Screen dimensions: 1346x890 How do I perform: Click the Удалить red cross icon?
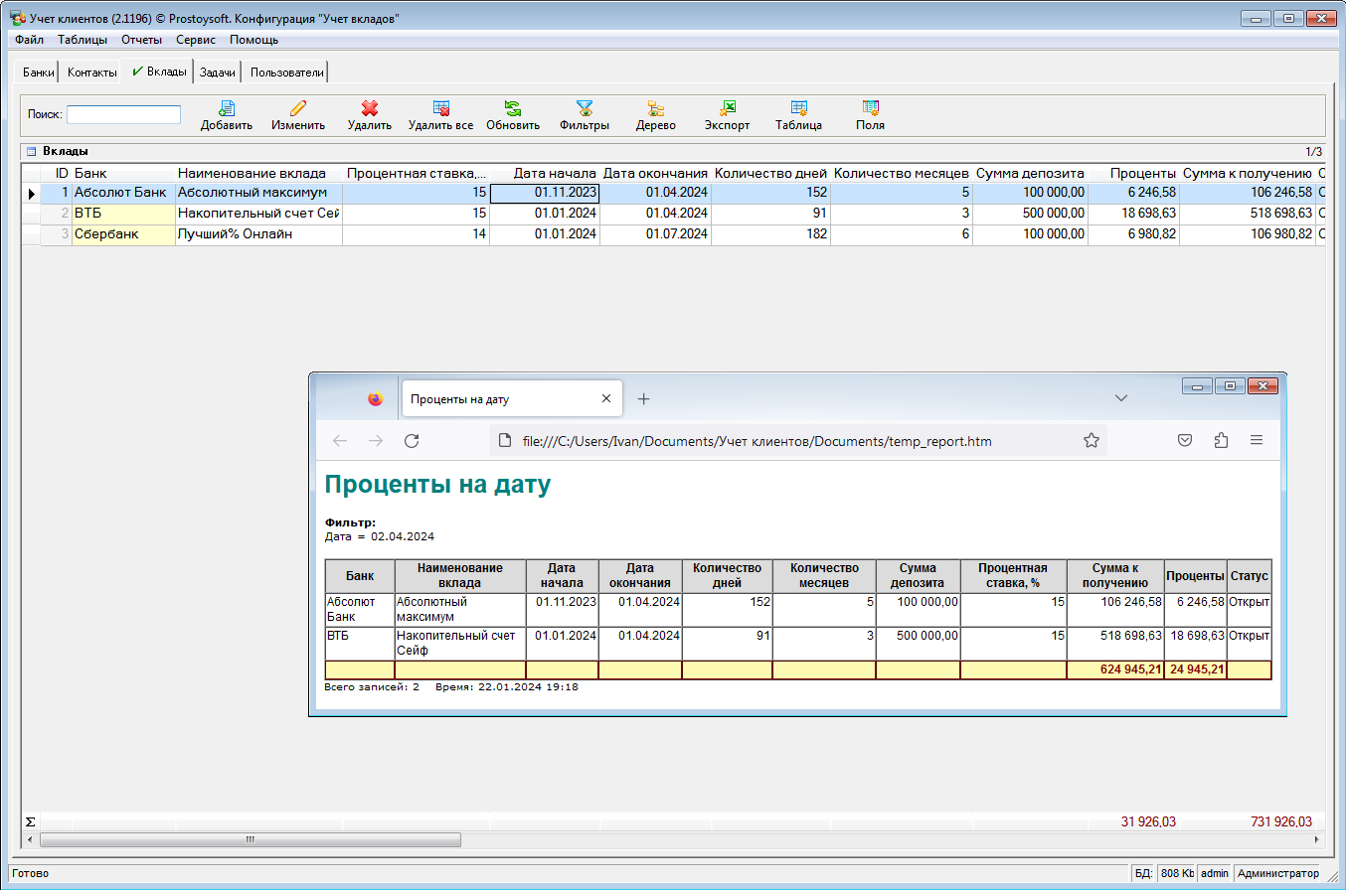click(x=370, y=108)
